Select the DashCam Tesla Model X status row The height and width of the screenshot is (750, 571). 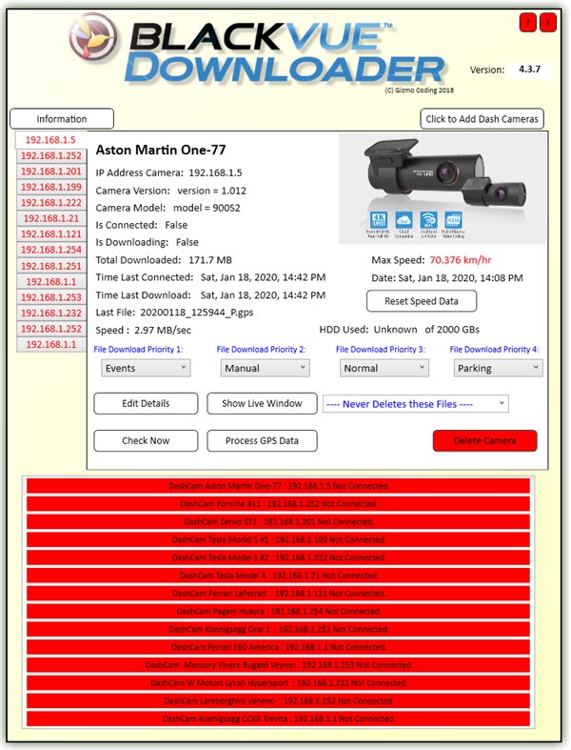[x=278, y=576]
